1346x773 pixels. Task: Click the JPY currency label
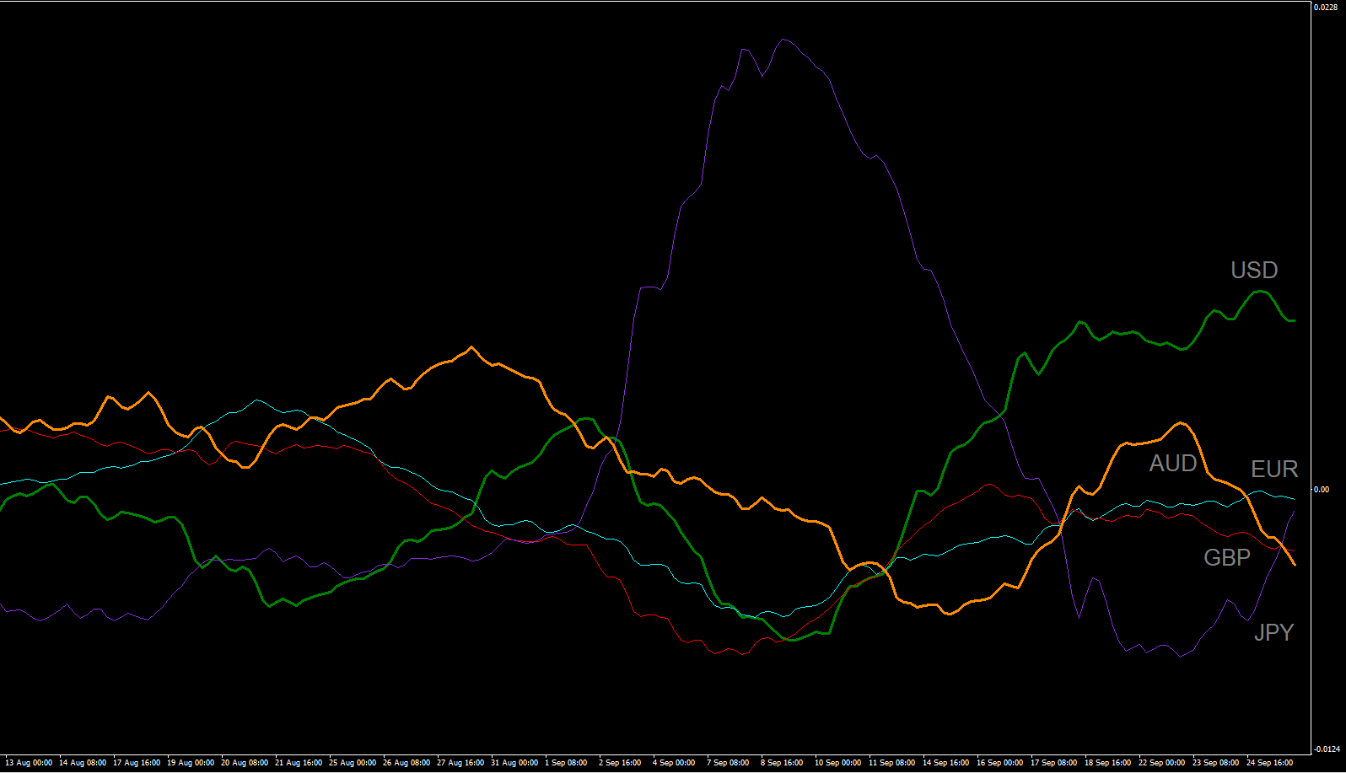(x=1273, y=632)
